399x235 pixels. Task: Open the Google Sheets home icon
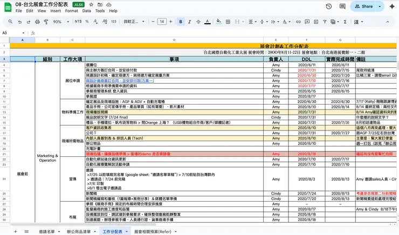[x=8, y=7]
